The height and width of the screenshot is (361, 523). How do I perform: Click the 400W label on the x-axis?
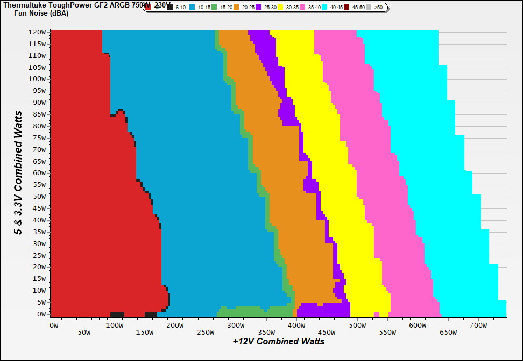pyautogui.click(x=295, y=325)
